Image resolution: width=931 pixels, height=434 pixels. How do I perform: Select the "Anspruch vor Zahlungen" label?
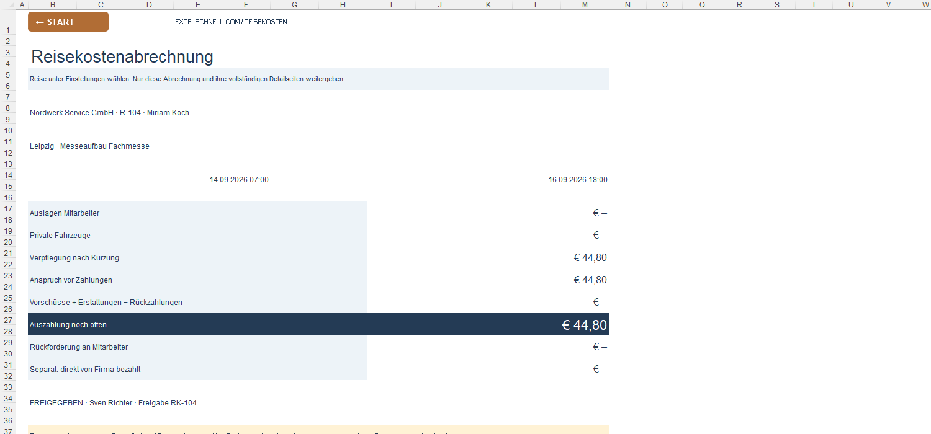coord(71,280)
